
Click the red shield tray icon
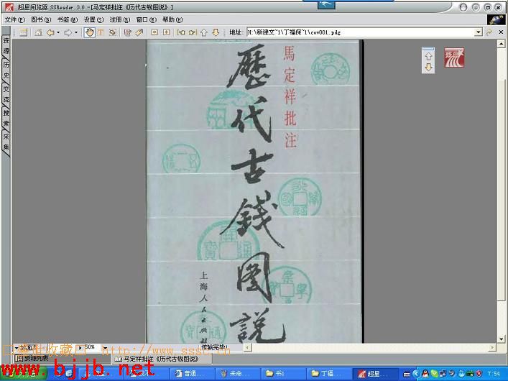pos(479,374)
